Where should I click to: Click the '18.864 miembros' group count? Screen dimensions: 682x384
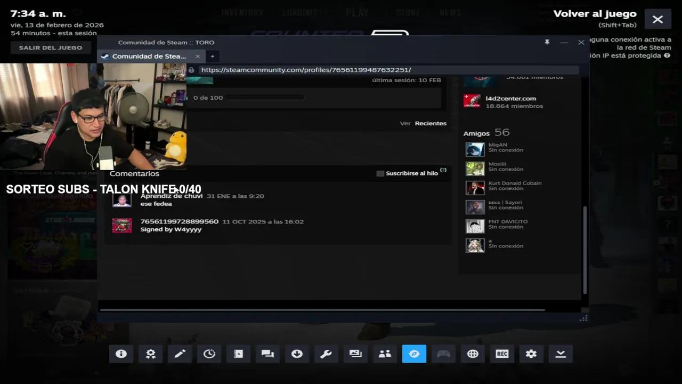tap(514, 106)
